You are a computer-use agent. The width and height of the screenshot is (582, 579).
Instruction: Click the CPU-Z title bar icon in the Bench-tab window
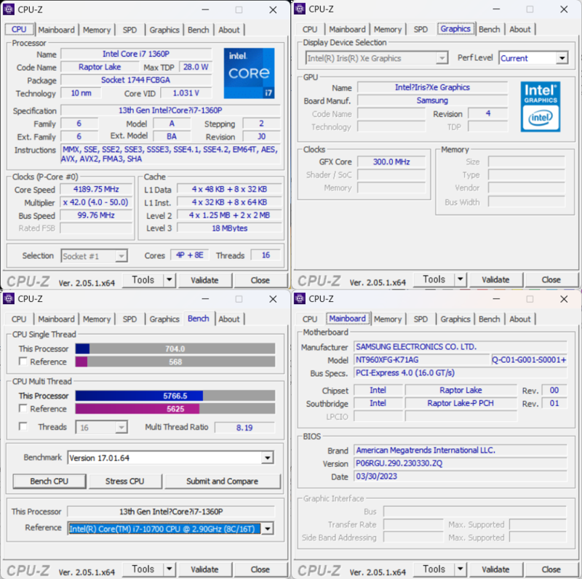click(x=9, y=298)
